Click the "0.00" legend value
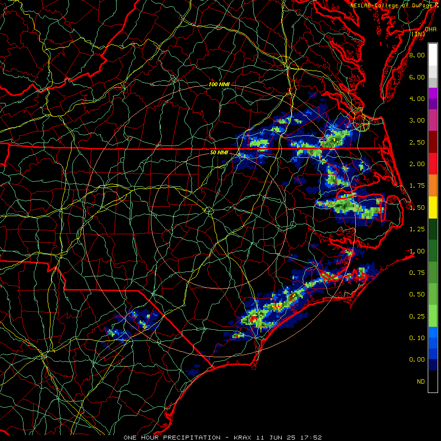The height and width of the screenshot is (441, 441). click(x=417, y=360)
